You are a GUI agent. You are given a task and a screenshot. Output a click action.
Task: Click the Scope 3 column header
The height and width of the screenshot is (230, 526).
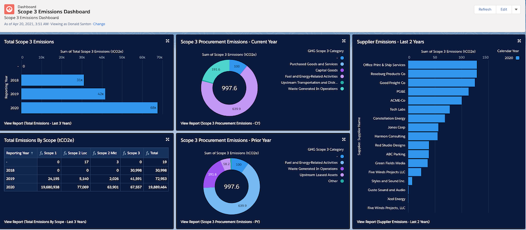[x=130, y=153]
